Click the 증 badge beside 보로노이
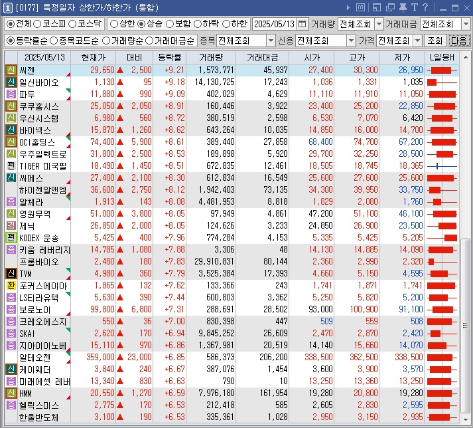473x428 pixels. (11, 310)
